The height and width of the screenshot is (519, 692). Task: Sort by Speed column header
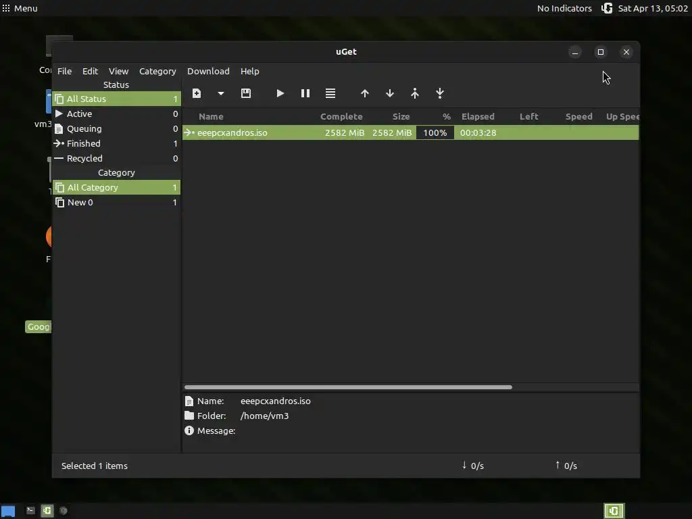pos(578,116)
